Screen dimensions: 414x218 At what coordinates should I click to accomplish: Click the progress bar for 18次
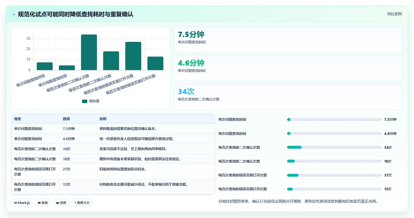click(334, 161)
